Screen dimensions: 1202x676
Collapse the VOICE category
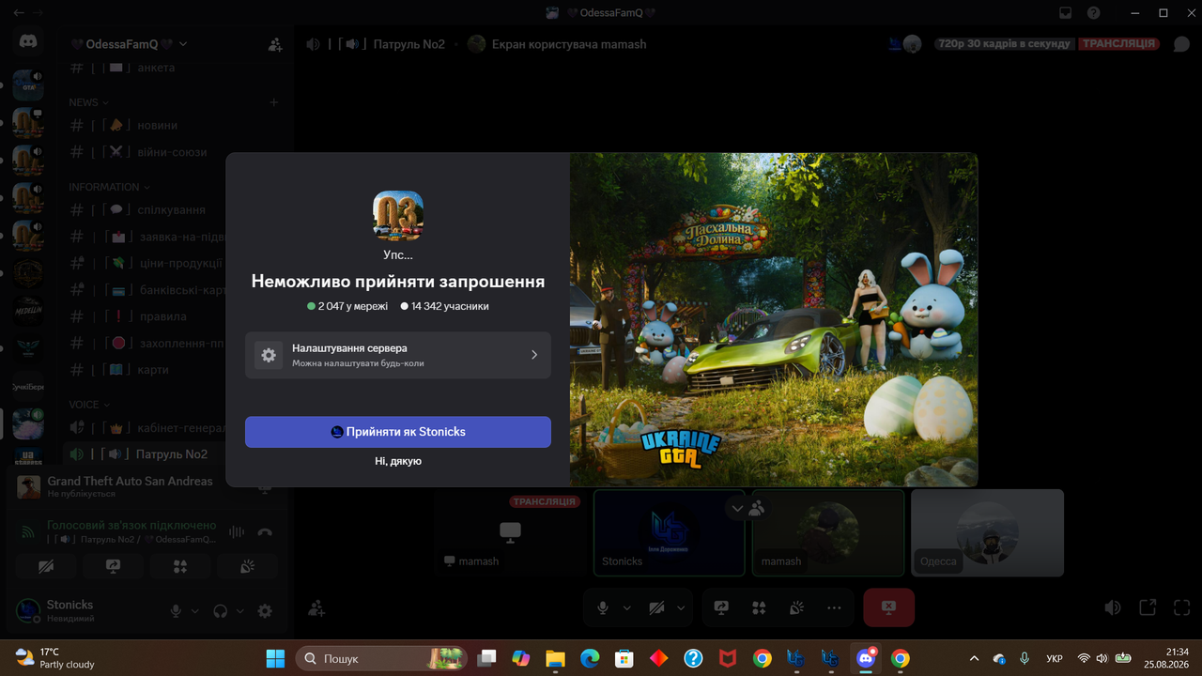[x=88, y=405]
